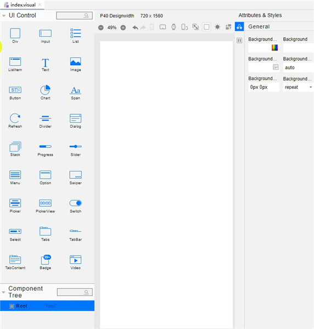Open the General styles tab icon
This screenshot has height=329, width=314.
coord(239,27)
